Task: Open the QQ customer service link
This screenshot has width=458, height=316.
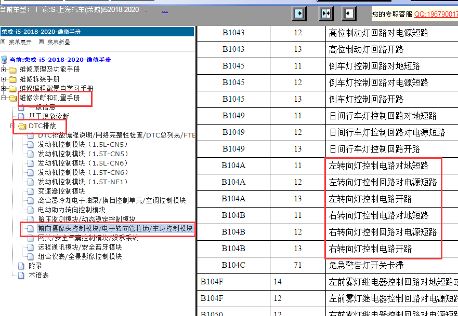Action: pyautogui.click(x=436, y=14)
